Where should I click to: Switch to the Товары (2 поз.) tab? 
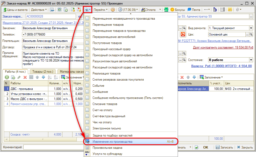click(x=43, y=71)
